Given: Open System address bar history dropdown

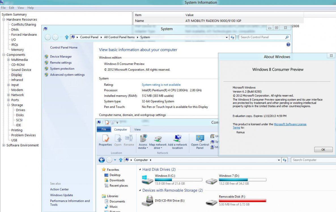Looking at the screenshot, I should pos(227,37).
